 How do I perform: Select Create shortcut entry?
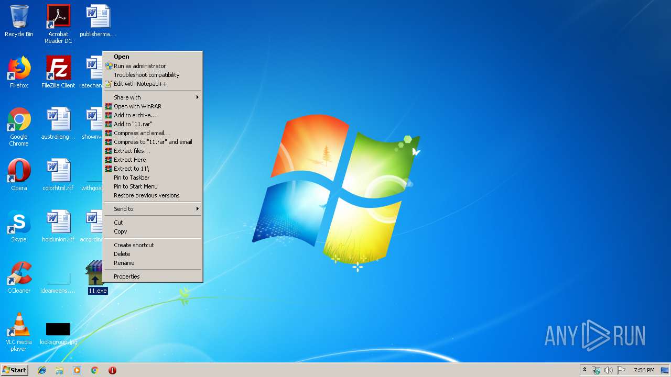[x=153, y=245]
